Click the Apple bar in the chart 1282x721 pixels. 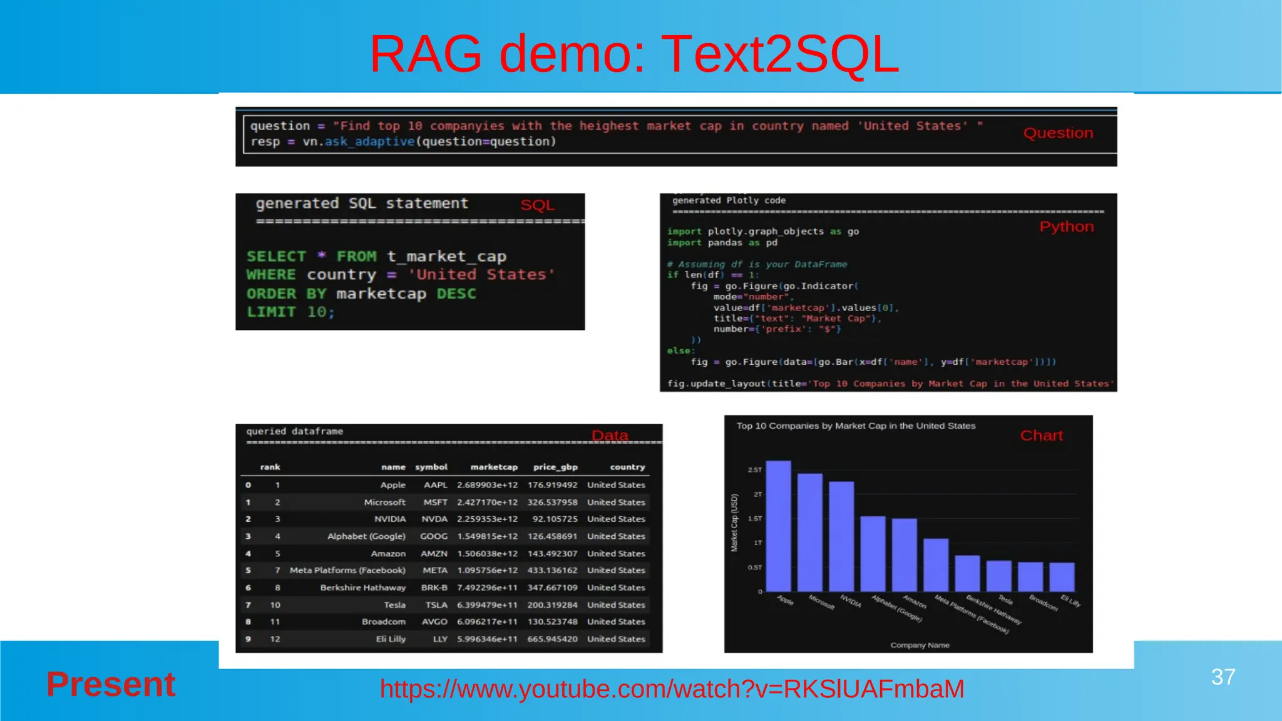779,526
